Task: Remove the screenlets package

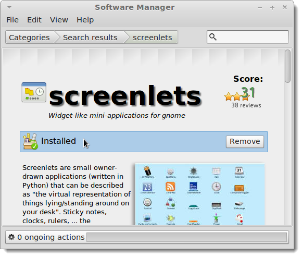Action: tap(245, 141)
